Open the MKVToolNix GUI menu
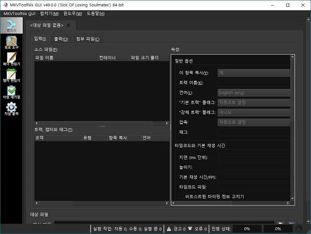This screenshot has height=234, width=311. (20, 13)
